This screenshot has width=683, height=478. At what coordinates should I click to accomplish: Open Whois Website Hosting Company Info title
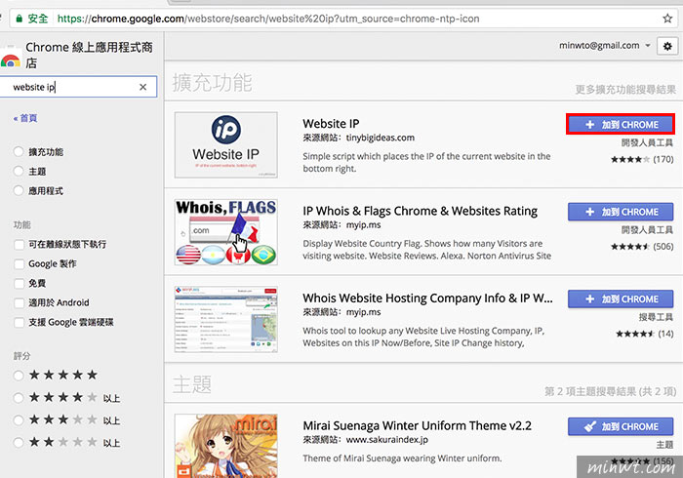(x=427, y=299)
